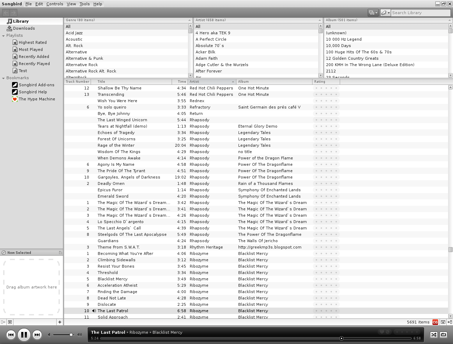Skip to the previous track
The image size is (453, 344).
click(x=11, y=335)
